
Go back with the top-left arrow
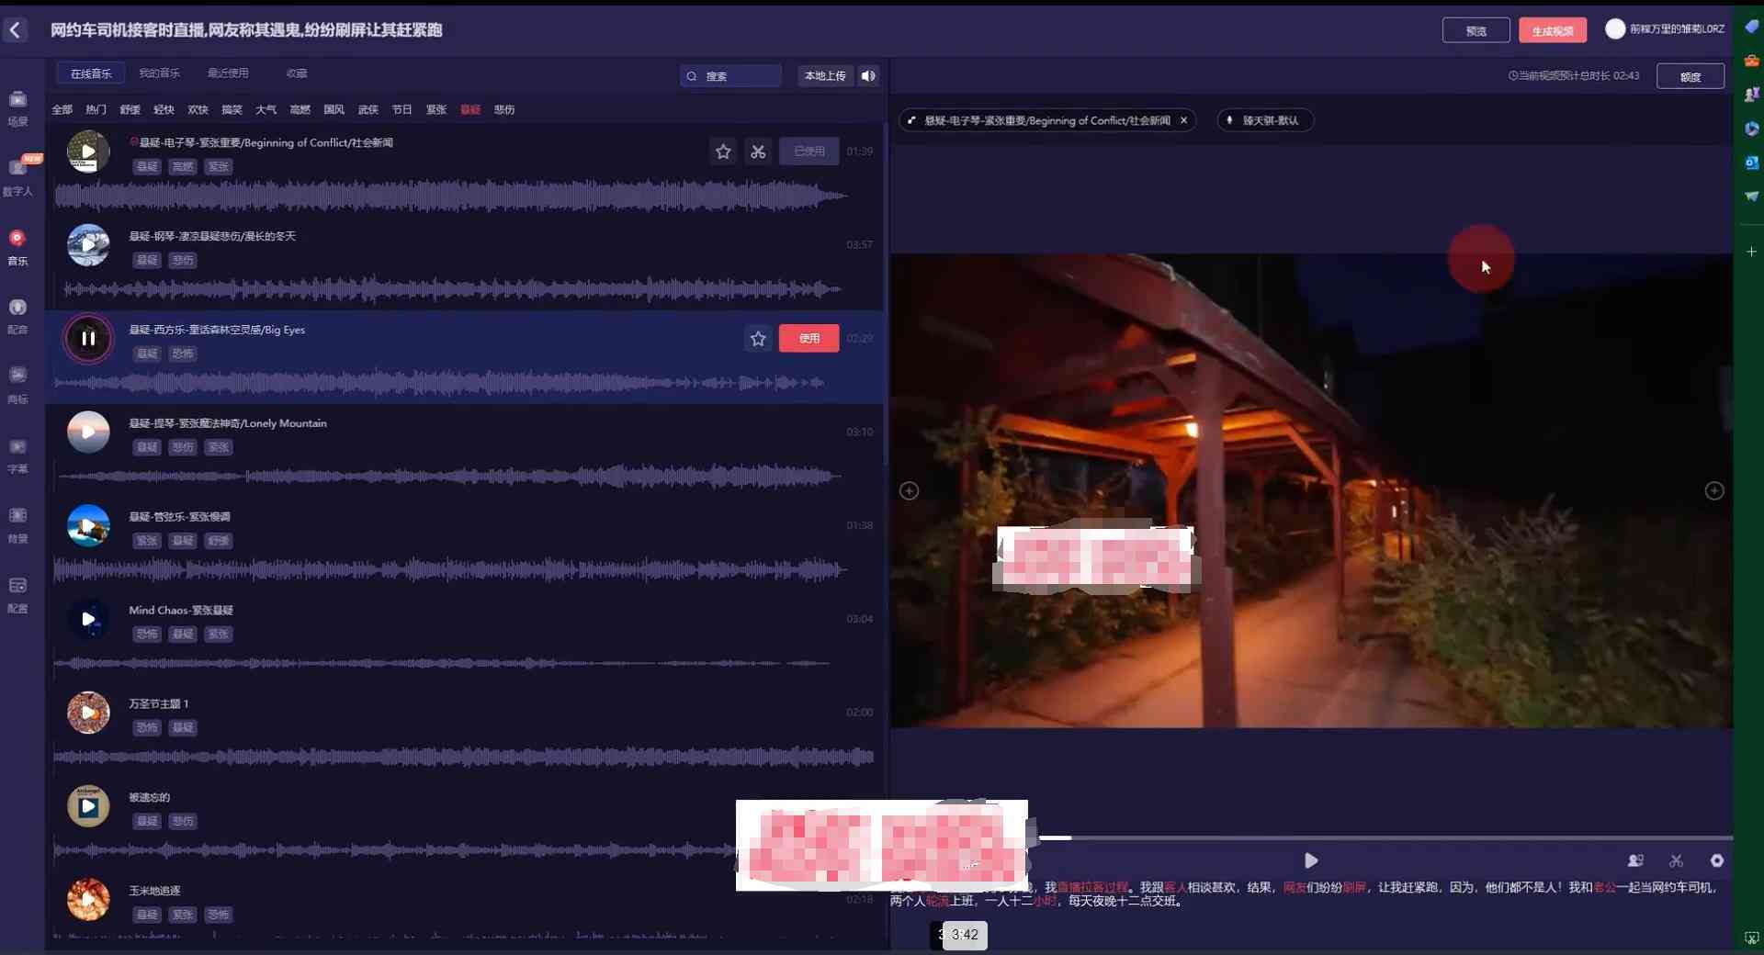(x=15, y=30)
